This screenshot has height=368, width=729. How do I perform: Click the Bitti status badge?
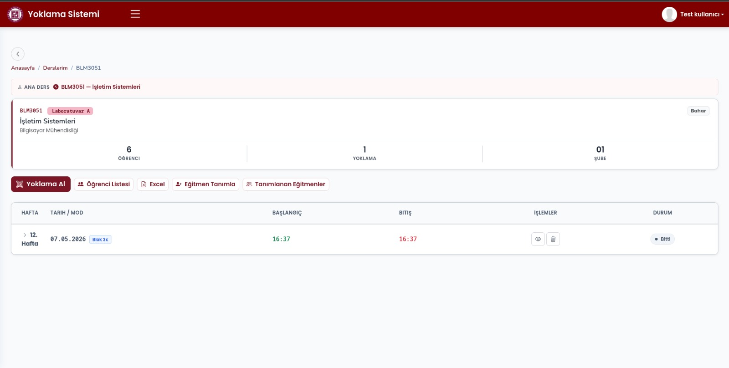click(x=662, y=239)
